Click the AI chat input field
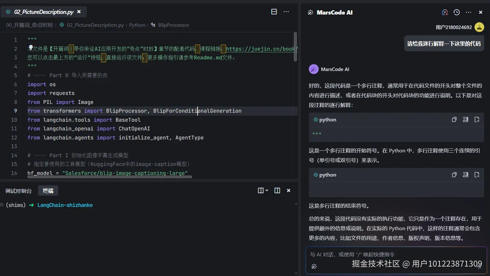 371,254
